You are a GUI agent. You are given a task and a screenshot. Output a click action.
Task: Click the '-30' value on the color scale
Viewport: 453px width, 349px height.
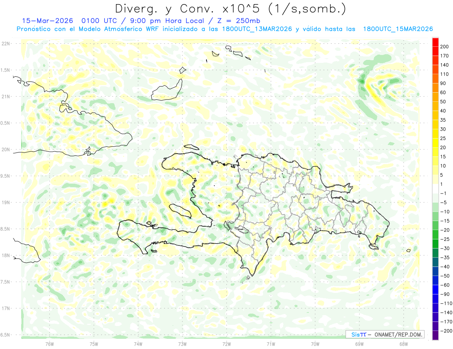(445, 248)
